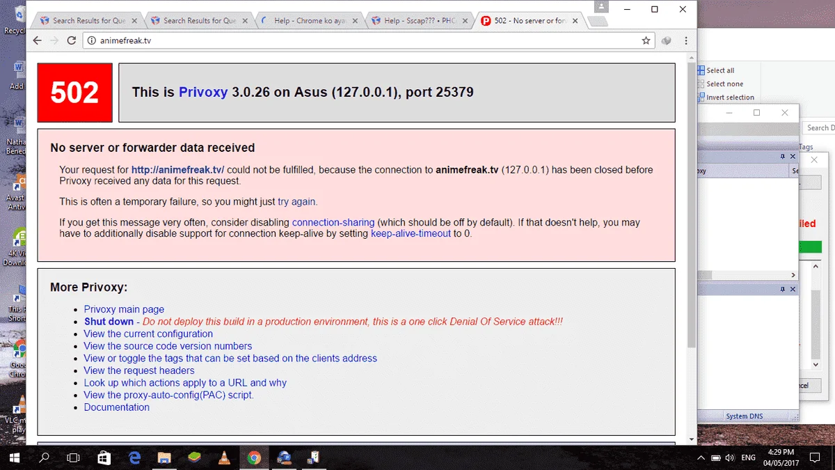Click the red 502 error box
This screenshot has height=470, width=835.
click(75, 93)
